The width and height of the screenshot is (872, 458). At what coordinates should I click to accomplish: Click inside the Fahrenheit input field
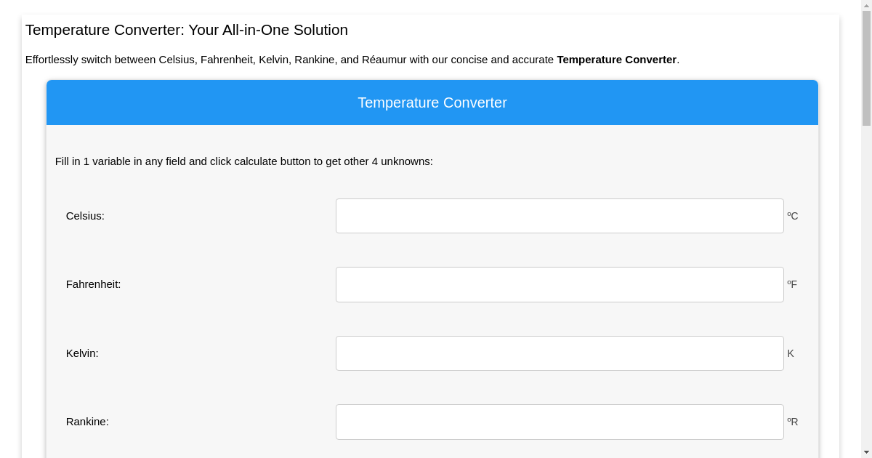(559, 284)
